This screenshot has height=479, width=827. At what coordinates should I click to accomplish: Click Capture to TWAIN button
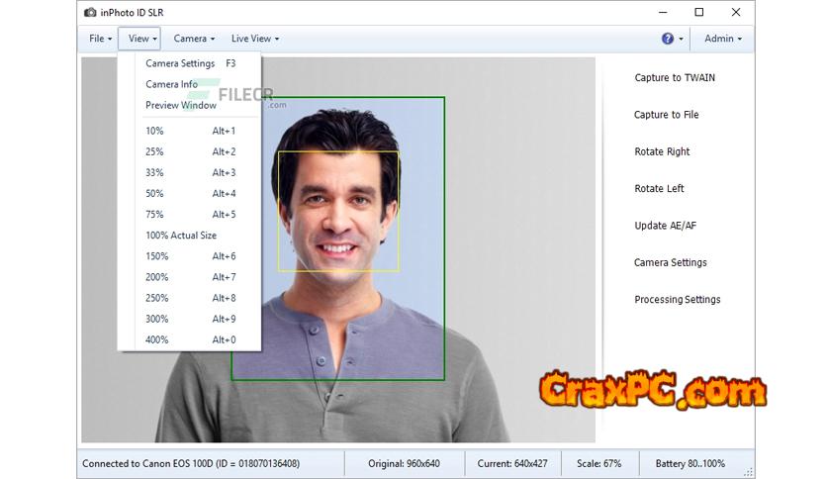[x=675, y=77]
